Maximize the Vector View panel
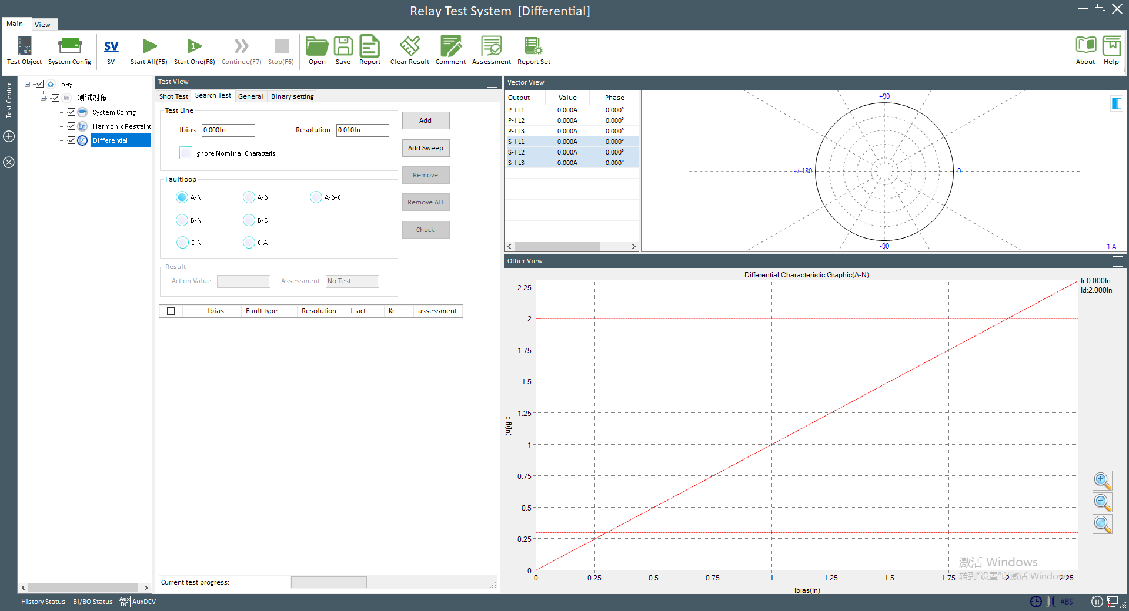Image resolution: width=1129 pixels, height=611 pixels. [x=1118, y=83]
